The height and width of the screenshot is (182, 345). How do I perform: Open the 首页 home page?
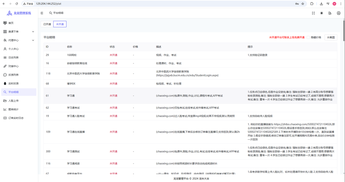coord(19,23)
